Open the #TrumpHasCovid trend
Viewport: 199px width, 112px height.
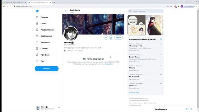click(136, 46)
